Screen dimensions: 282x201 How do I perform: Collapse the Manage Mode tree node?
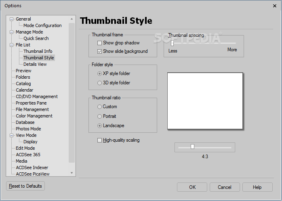tap(11, 32)
